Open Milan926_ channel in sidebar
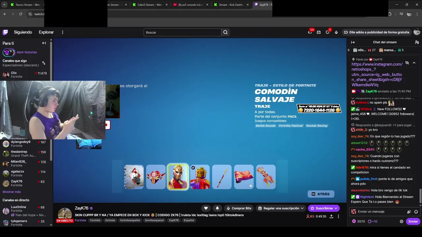Viewport: 422px width, 237px height. point(26,163)
